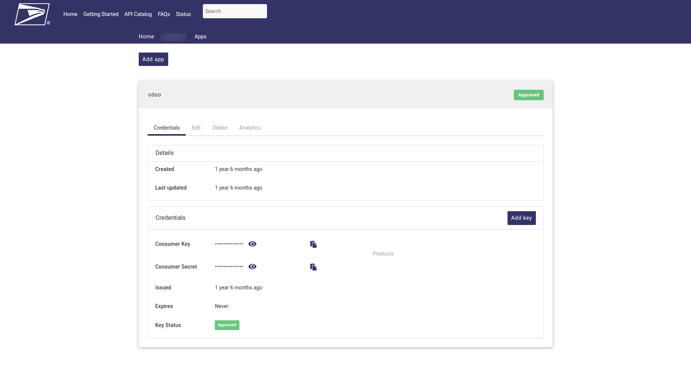Click the Created '1 year 6 months ago' value
The width and height of the screenshot is (691, 368).
tap(238, 169)
